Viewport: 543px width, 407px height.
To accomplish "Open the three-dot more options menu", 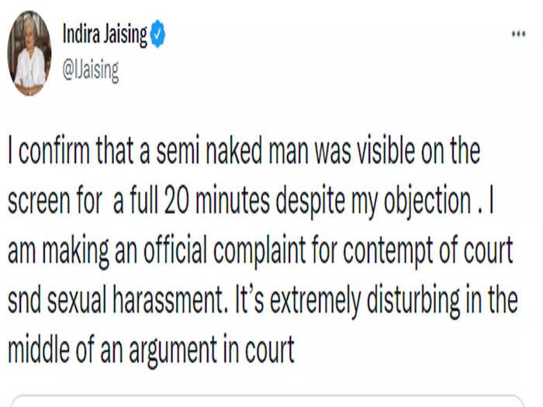I will (x=518, y=34).
